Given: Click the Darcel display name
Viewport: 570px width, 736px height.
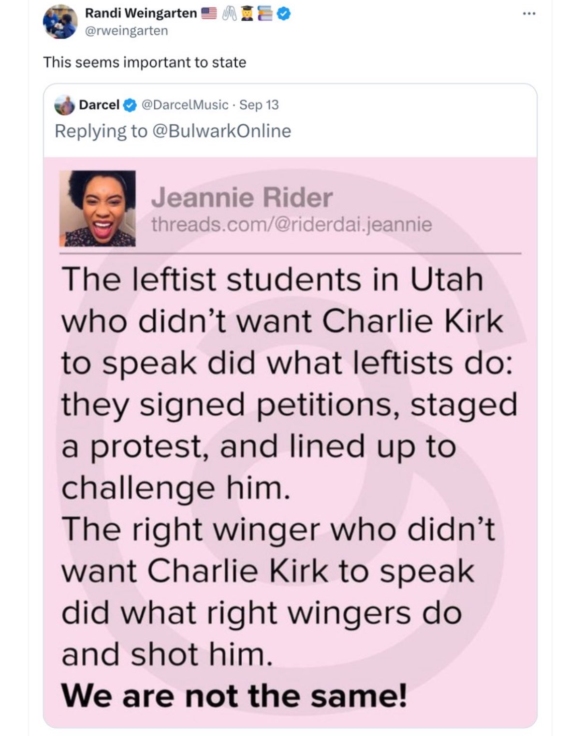Looking at the screenshot, I should 99,104.
